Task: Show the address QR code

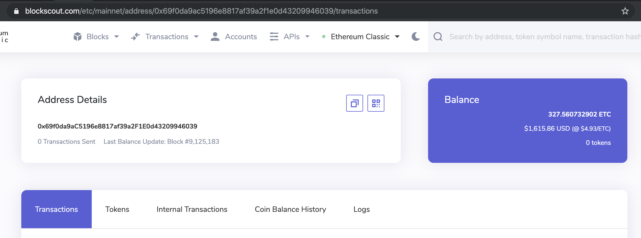Action: [x=376, y=103]
